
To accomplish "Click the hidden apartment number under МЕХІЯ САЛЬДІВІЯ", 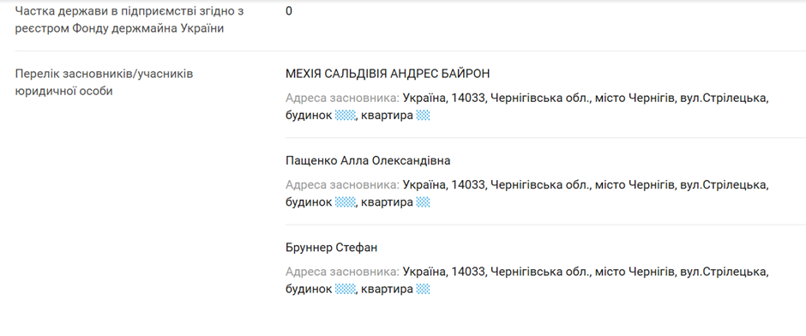I will [x=423, y=116].
